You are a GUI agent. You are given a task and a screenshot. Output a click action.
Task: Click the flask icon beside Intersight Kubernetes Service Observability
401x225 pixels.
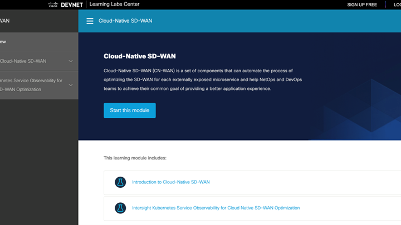(x=120, y=208)
